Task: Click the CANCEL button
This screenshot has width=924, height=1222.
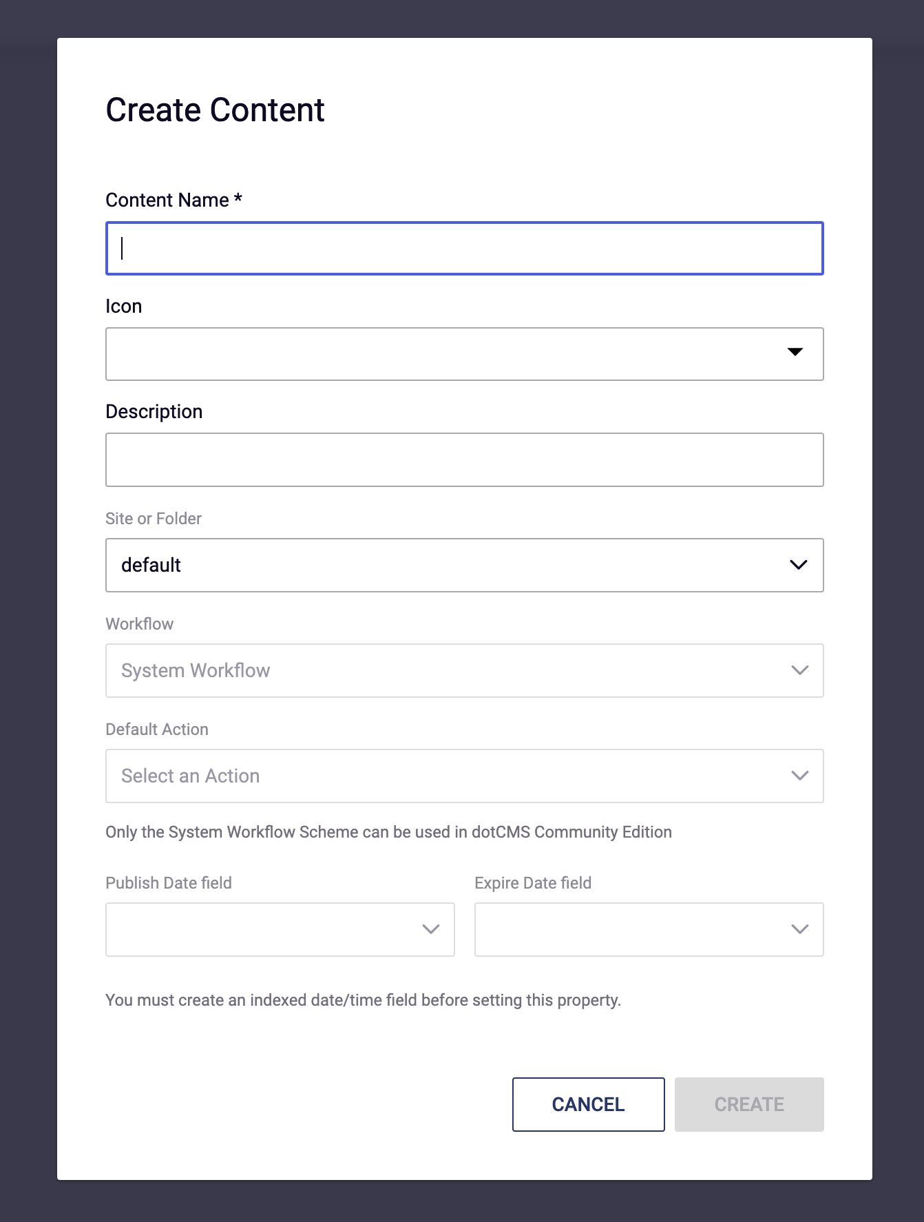Action: [x=587, y=1104]
